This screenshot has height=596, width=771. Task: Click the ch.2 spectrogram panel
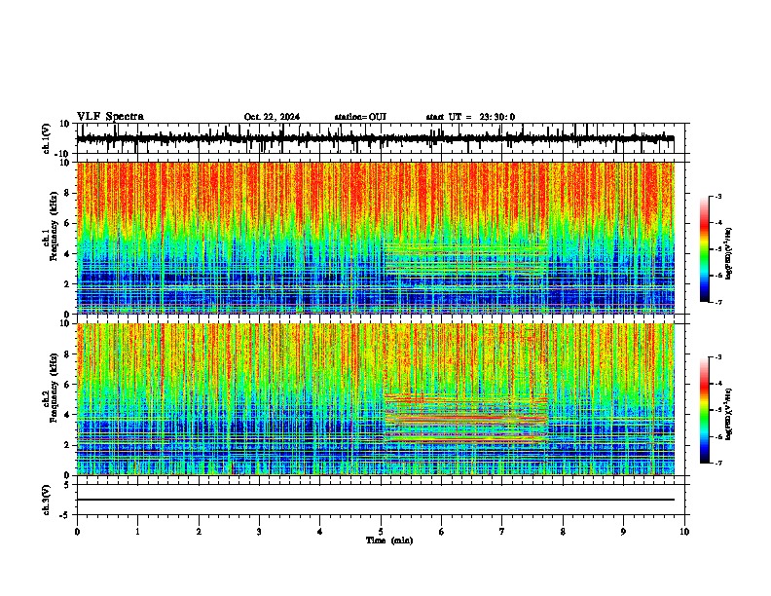click(x=376, y=399)
